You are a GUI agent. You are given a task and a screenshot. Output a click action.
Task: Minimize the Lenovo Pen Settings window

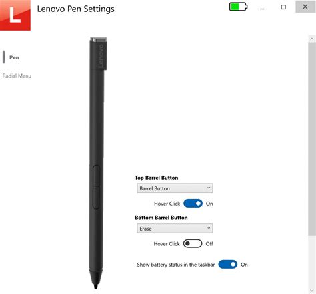(x=262, y=7)
